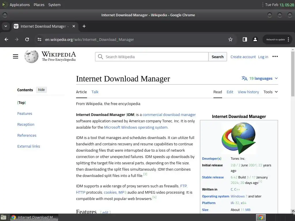This screenshot has width=295, height=221.
Task: Open the site information icon in address bar
Action: pyautogui.click(x=39, y=39)
